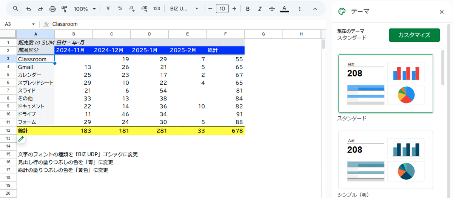Click the 2025-1月 header cell

click(x=149, y=50)
